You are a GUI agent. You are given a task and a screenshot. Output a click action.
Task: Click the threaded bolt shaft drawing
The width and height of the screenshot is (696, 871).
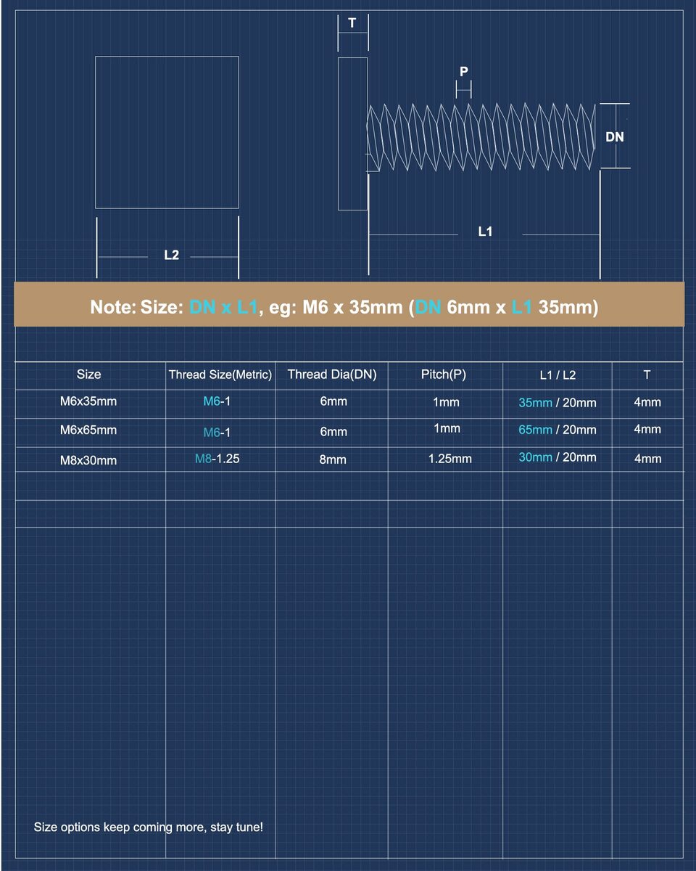(481, 137)
